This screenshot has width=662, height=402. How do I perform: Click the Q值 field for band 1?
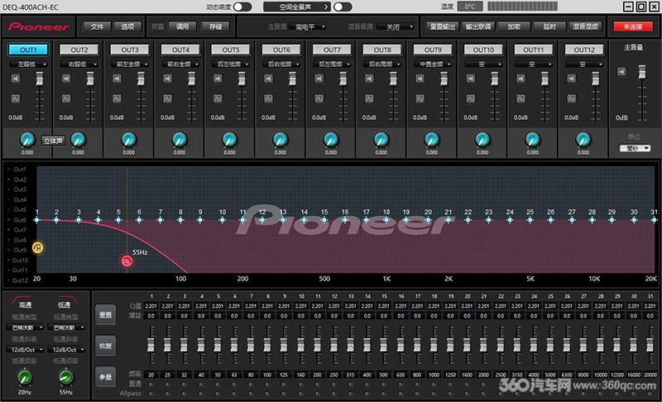151,306
